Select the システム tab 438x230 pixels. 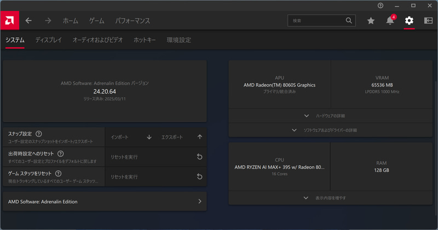(x=15, y=40)
